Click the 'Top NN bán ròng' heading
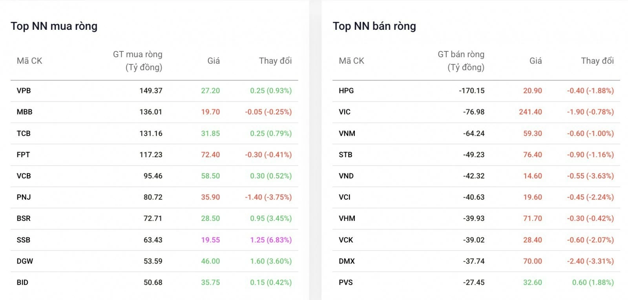628x300 pixels. click(374, 26)
